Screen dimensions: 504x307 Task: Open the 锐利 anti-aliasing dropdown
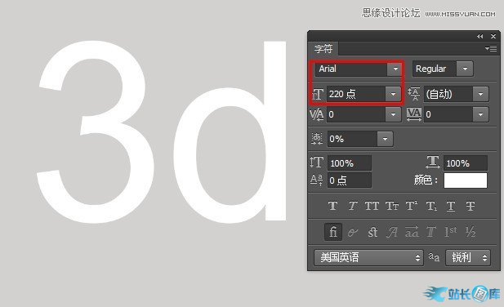point(468,257)
